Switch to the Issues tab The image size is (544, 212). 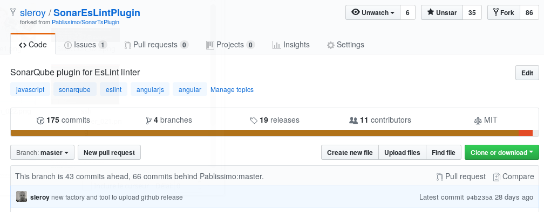click(x=86, y=45)
